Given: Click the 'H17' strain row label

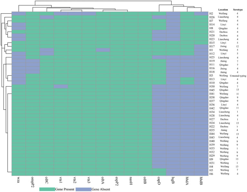Looking at the screenshot, I should pos(212,46).
